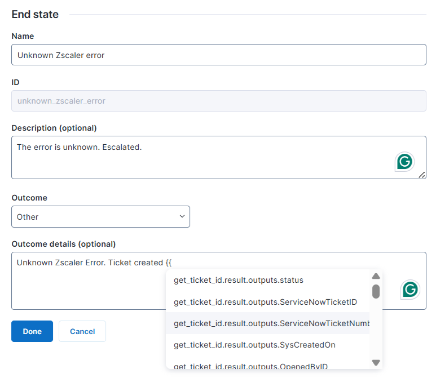This screenshot has height=387, width=436.
Task: Click the Outcome details (optional) label
Action: click(63, 244)
